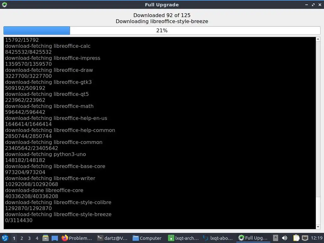Click the "download-fetching libreoffice-calc" log line

[x=48, y=46]
